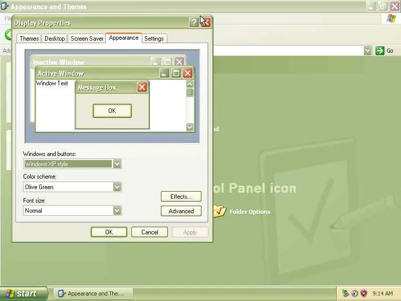Click the preview Message Box OK button
401x301 pixels.
(x=112, y=110)
